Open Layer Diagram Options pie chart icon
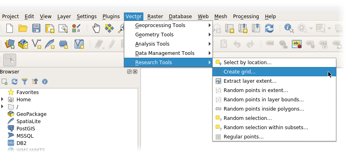 click(x=283, y=44)
